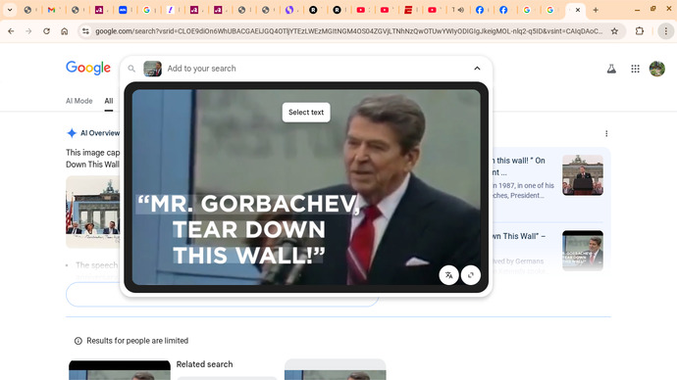Click info icon beside Results for people
Image resolution: width=677 pixels, height=380 pixels.
tap(78, 341)
